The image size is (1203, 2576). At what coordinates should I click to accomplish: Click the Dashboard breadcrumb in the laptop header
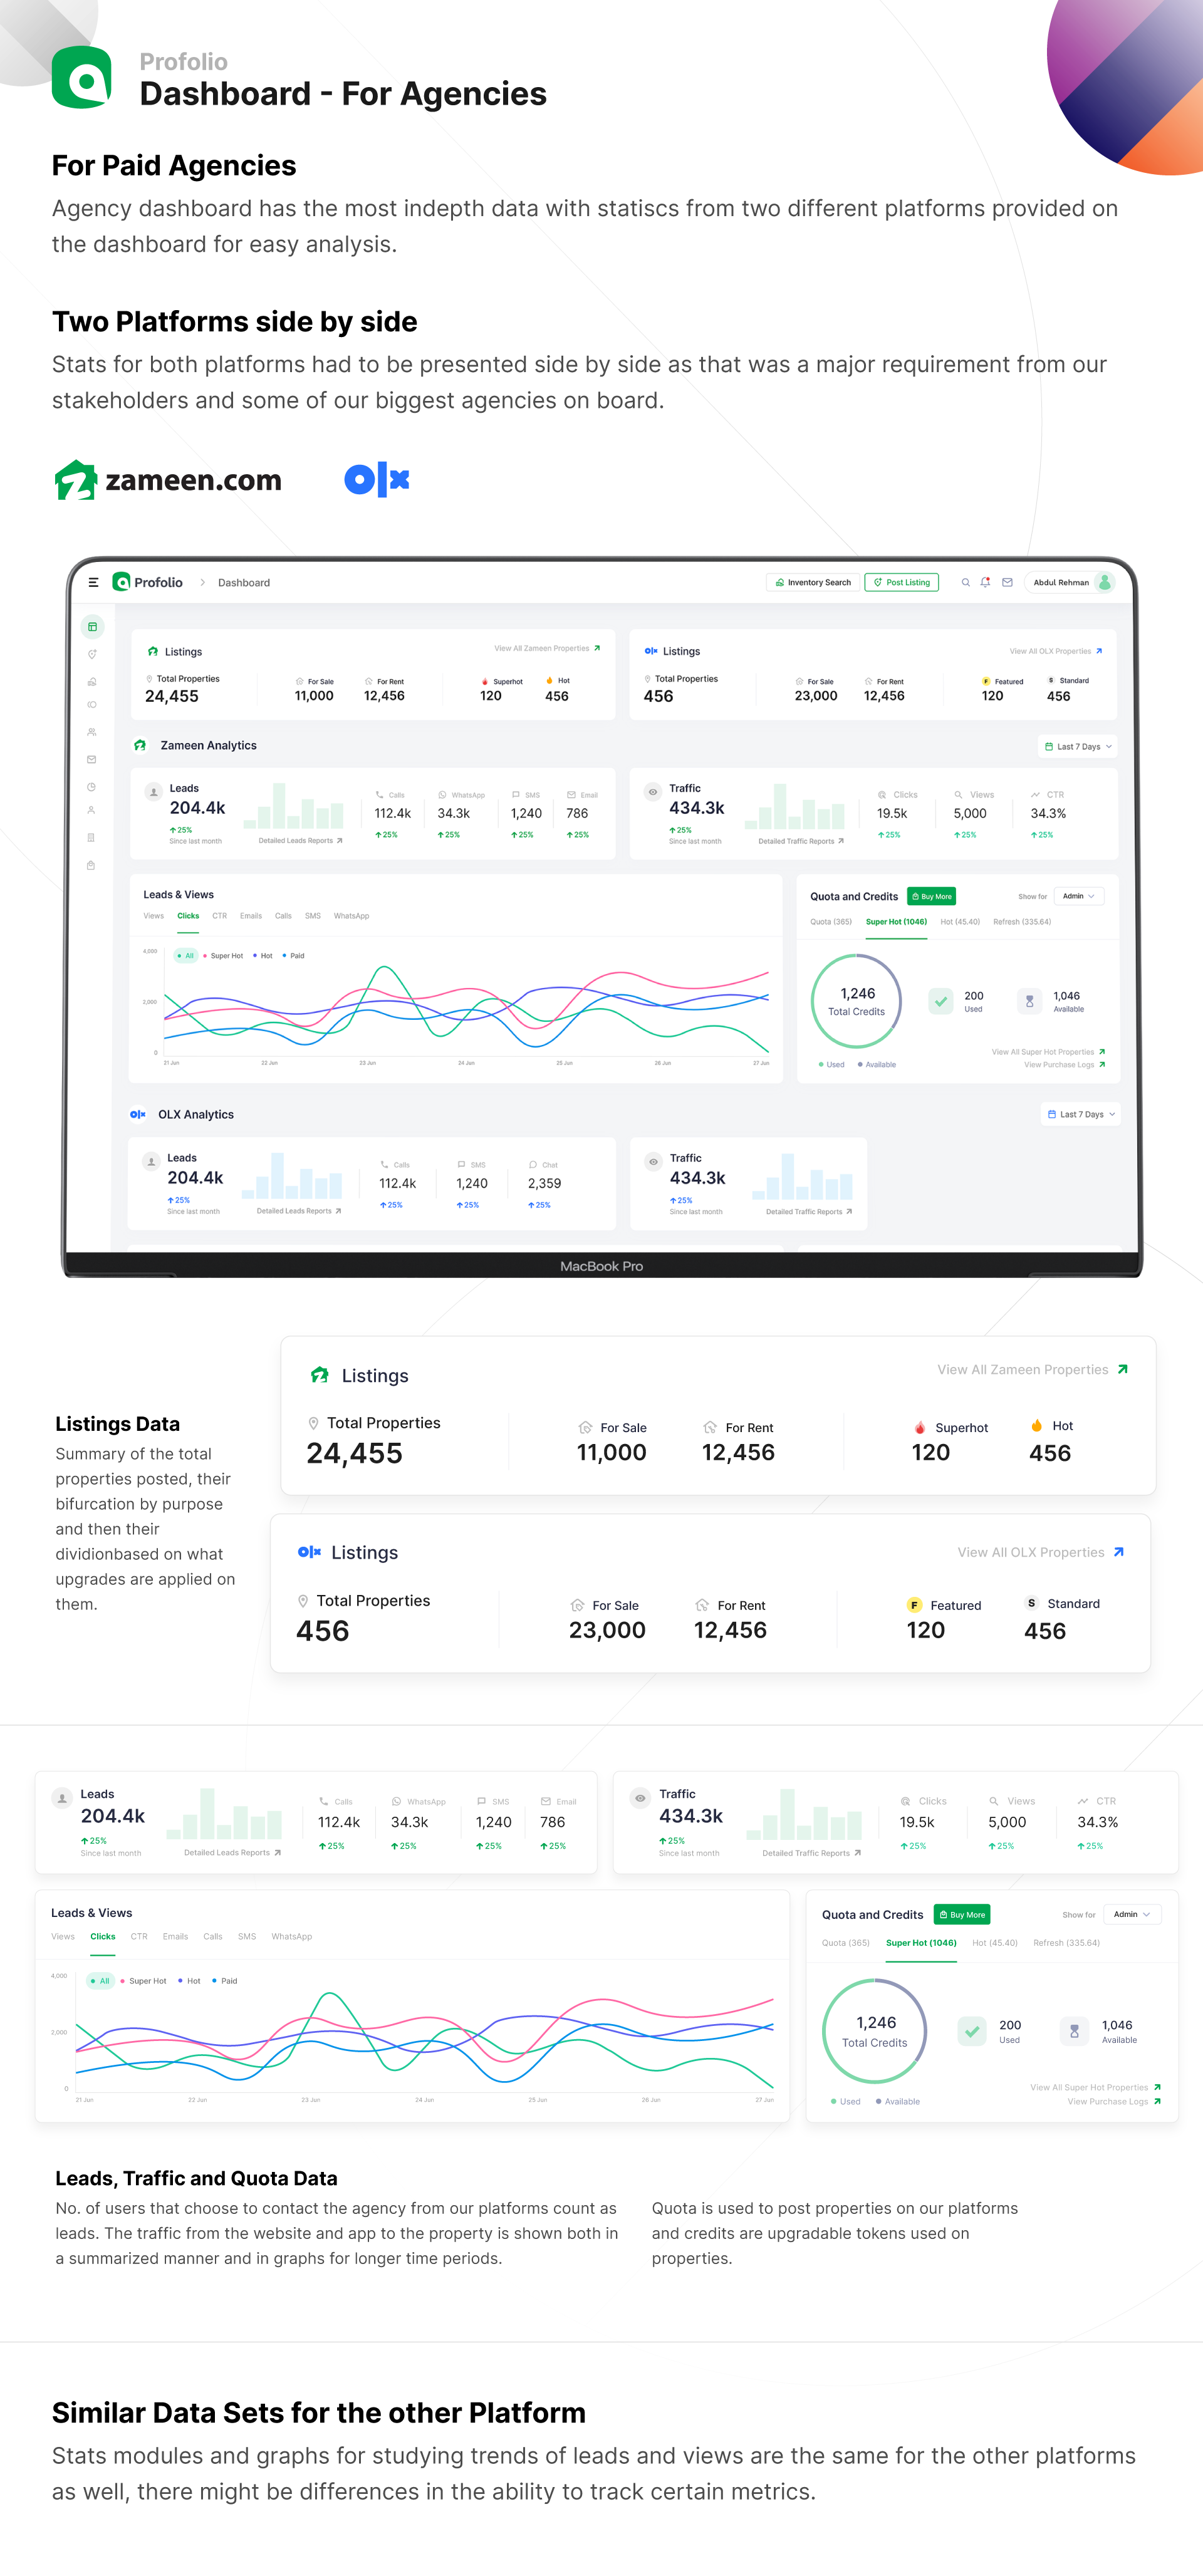(x=244, y=582)
